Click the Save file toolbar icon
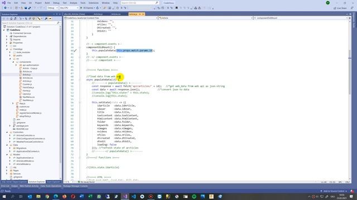The image size is (357, 200). (x=26, y=8)
